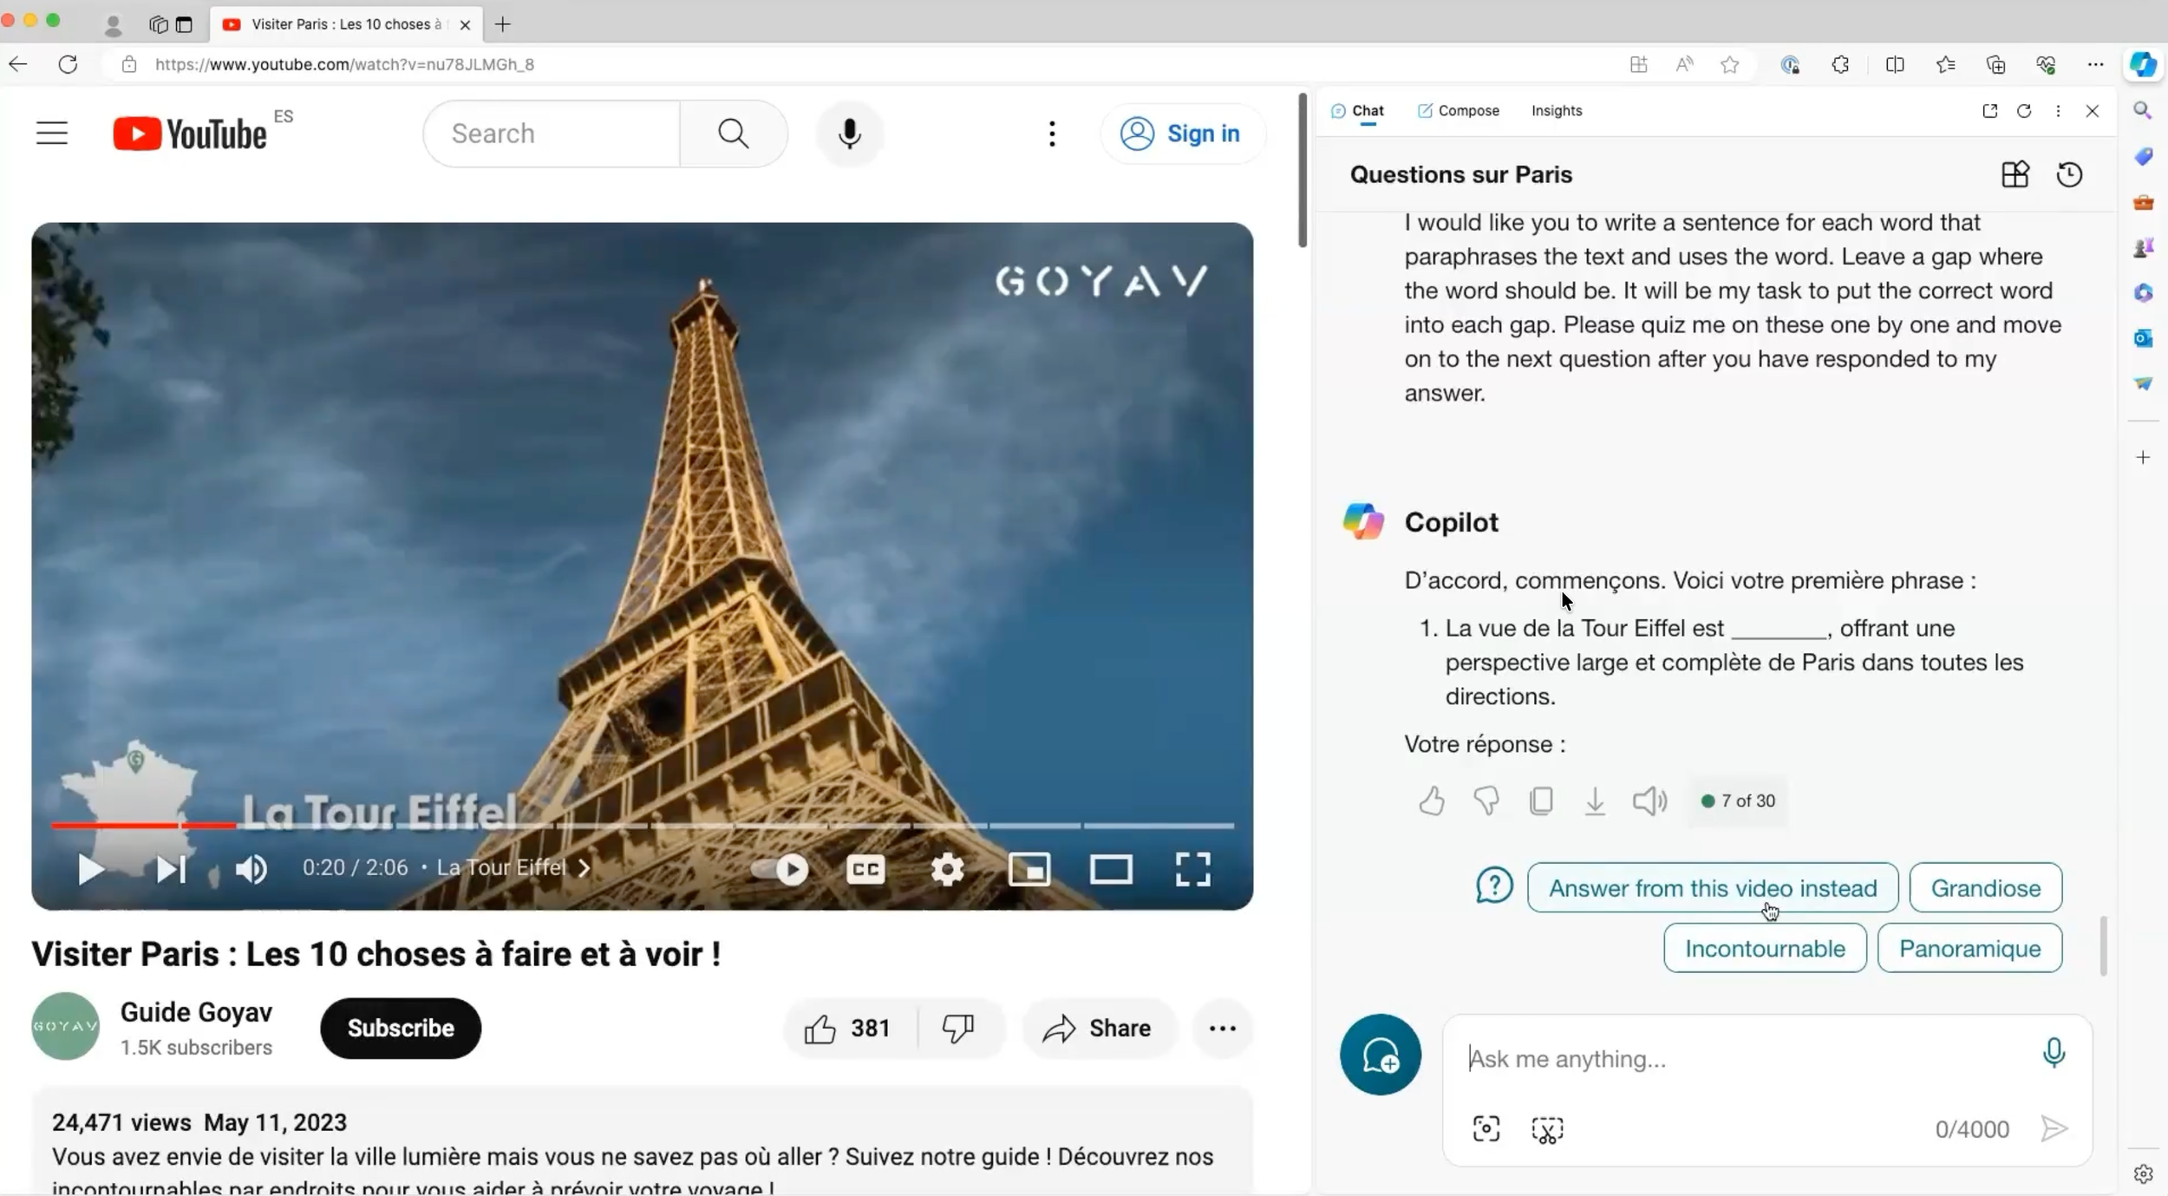Mute the video volume
The image size is (2168, 1196).
click(251, 869)
